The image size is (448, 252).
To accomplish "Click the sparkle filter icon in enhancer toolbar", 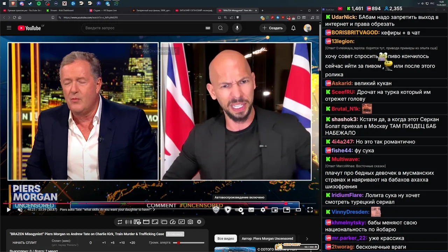I will pos(181,222).
